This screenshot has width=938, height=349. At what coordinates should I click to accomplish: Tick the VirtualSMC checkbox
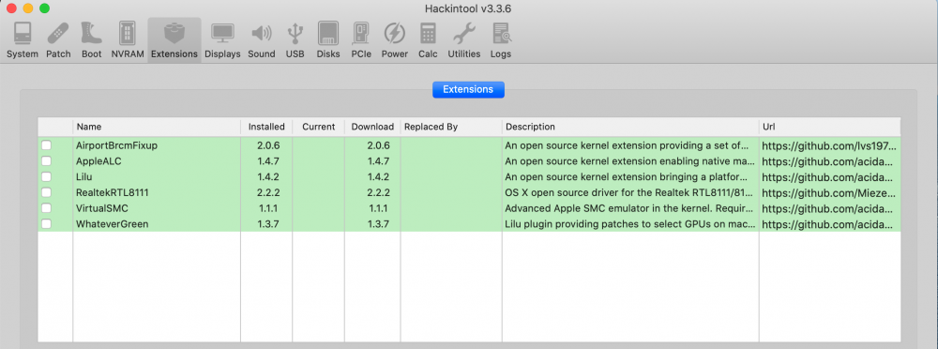click(x=46, y=207)
